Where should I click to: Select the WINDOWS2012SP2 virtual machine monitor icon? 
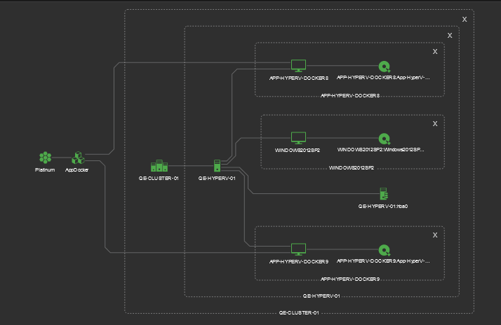[298, 138]
